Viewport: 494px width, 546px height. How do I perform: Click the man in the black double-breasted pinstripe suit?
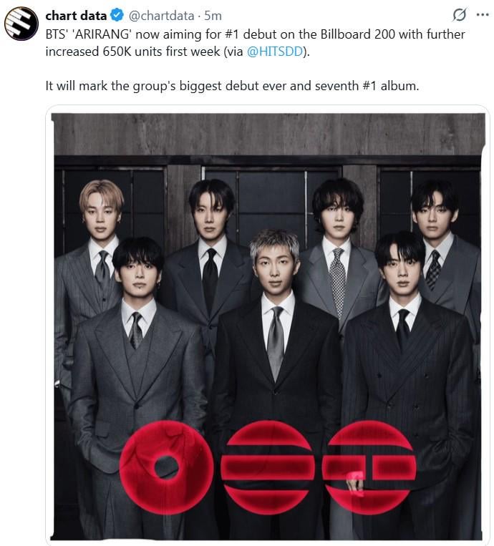point(407,366)
